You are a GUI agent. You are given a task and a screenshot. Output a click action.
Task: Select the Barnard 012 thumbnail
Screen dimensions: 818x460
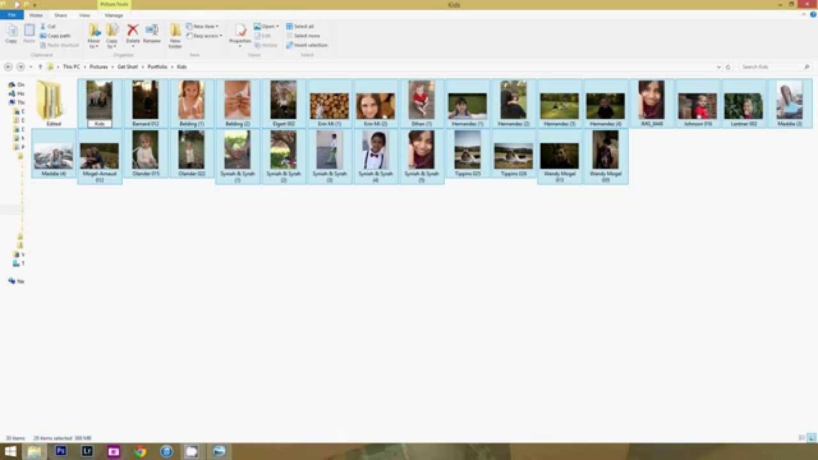click(x=145, y=103)
